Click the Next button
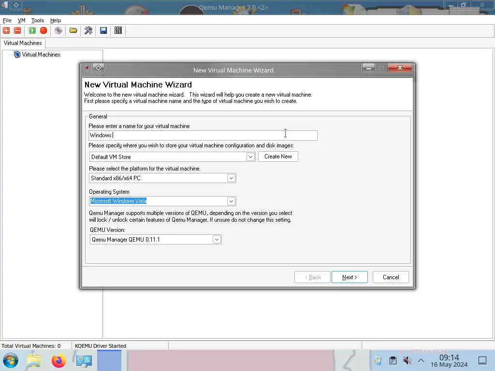The width and height of the screenshot is (495, 371). click(x=349, y=277)
